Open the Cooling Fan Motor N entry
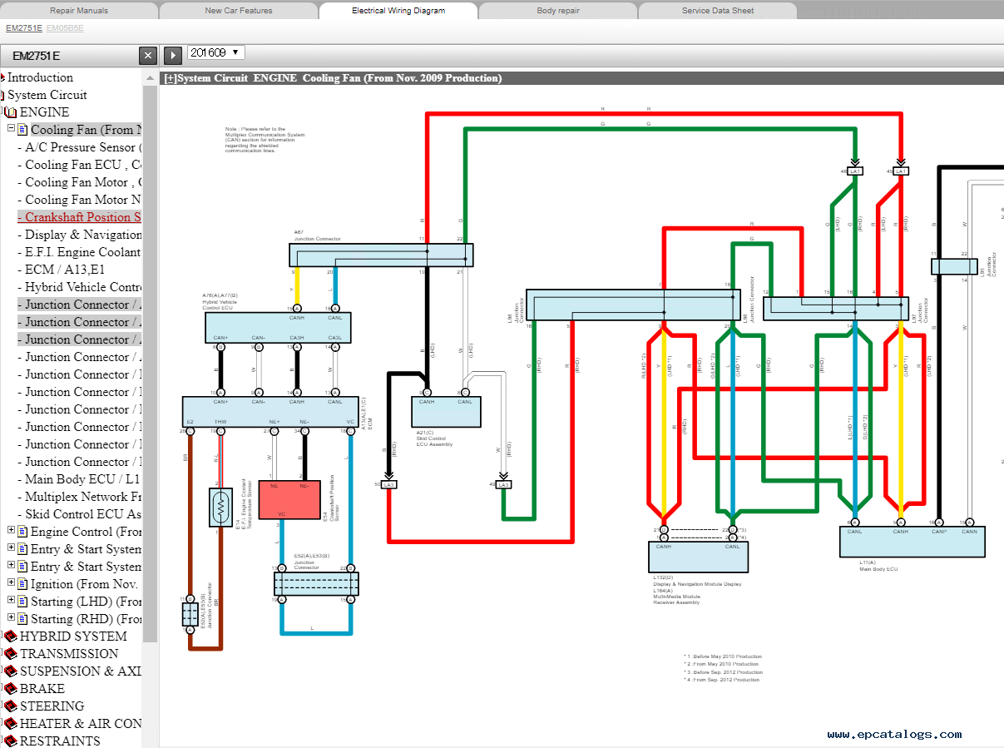The width and height of the screenshot is (1004, 748). (80, 200)
